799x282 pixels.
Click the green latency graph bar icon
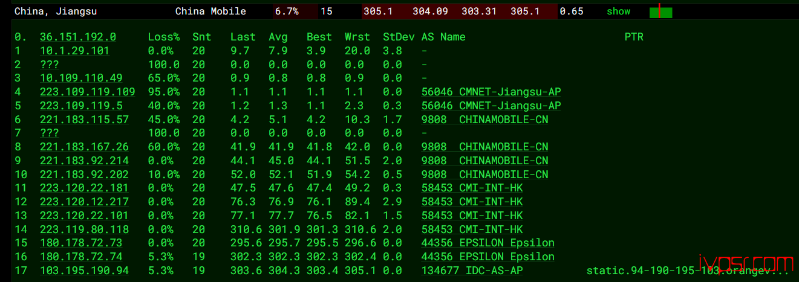point(660,11)
